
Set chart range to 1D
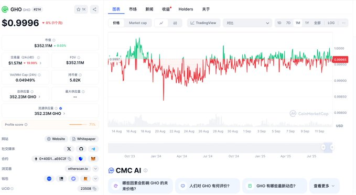[279, 23]
